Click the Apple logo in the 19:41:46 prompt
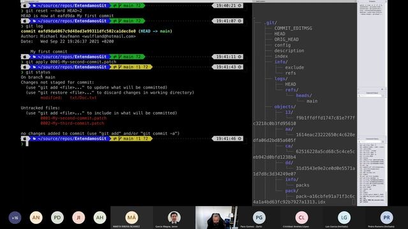 [25, 139]
